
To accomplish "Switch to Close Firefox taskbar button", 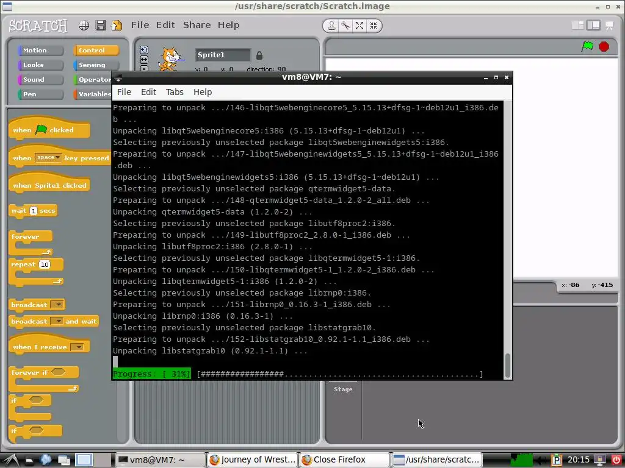I will 345,460.
